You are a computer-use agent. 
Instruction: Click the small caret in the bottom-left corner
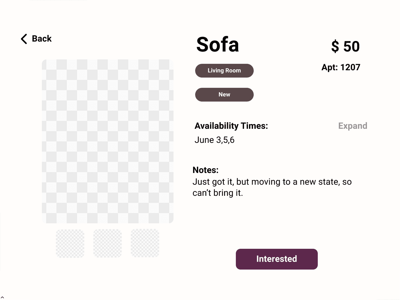click(x=2, y=297)
